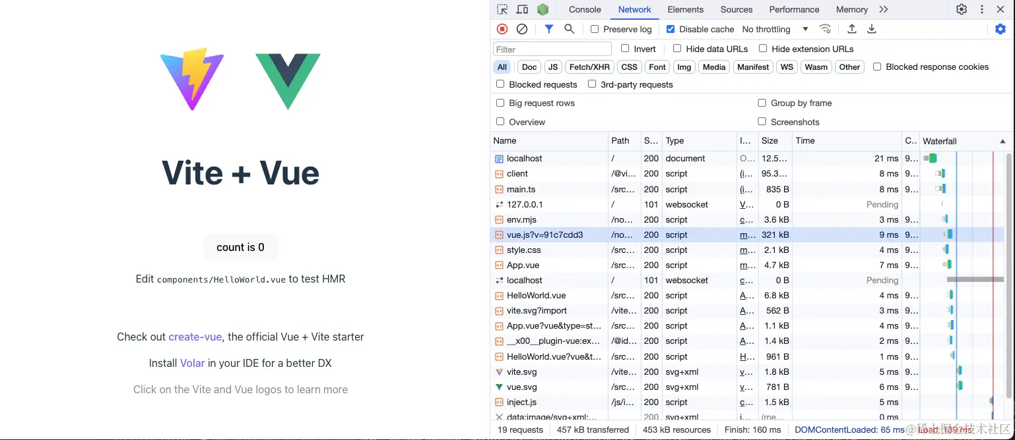Screen dimensions: 1015x440
Task: Enable Group by frame
Action: tap(762, 103)
